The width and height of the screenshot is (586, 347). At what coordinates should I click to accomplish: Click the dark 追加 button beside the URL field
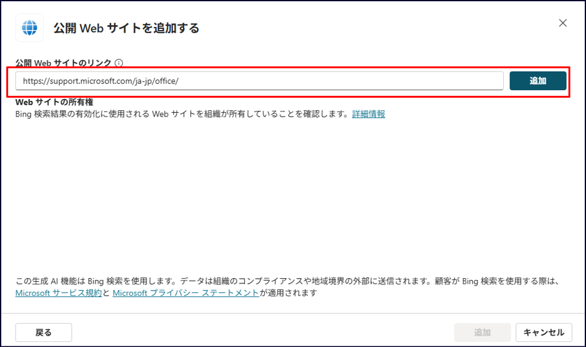pos(538,81)
